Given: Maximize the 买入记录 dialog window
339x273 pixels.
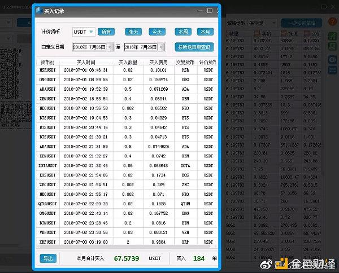Looking at the screenshot, I should click(210, 11).
